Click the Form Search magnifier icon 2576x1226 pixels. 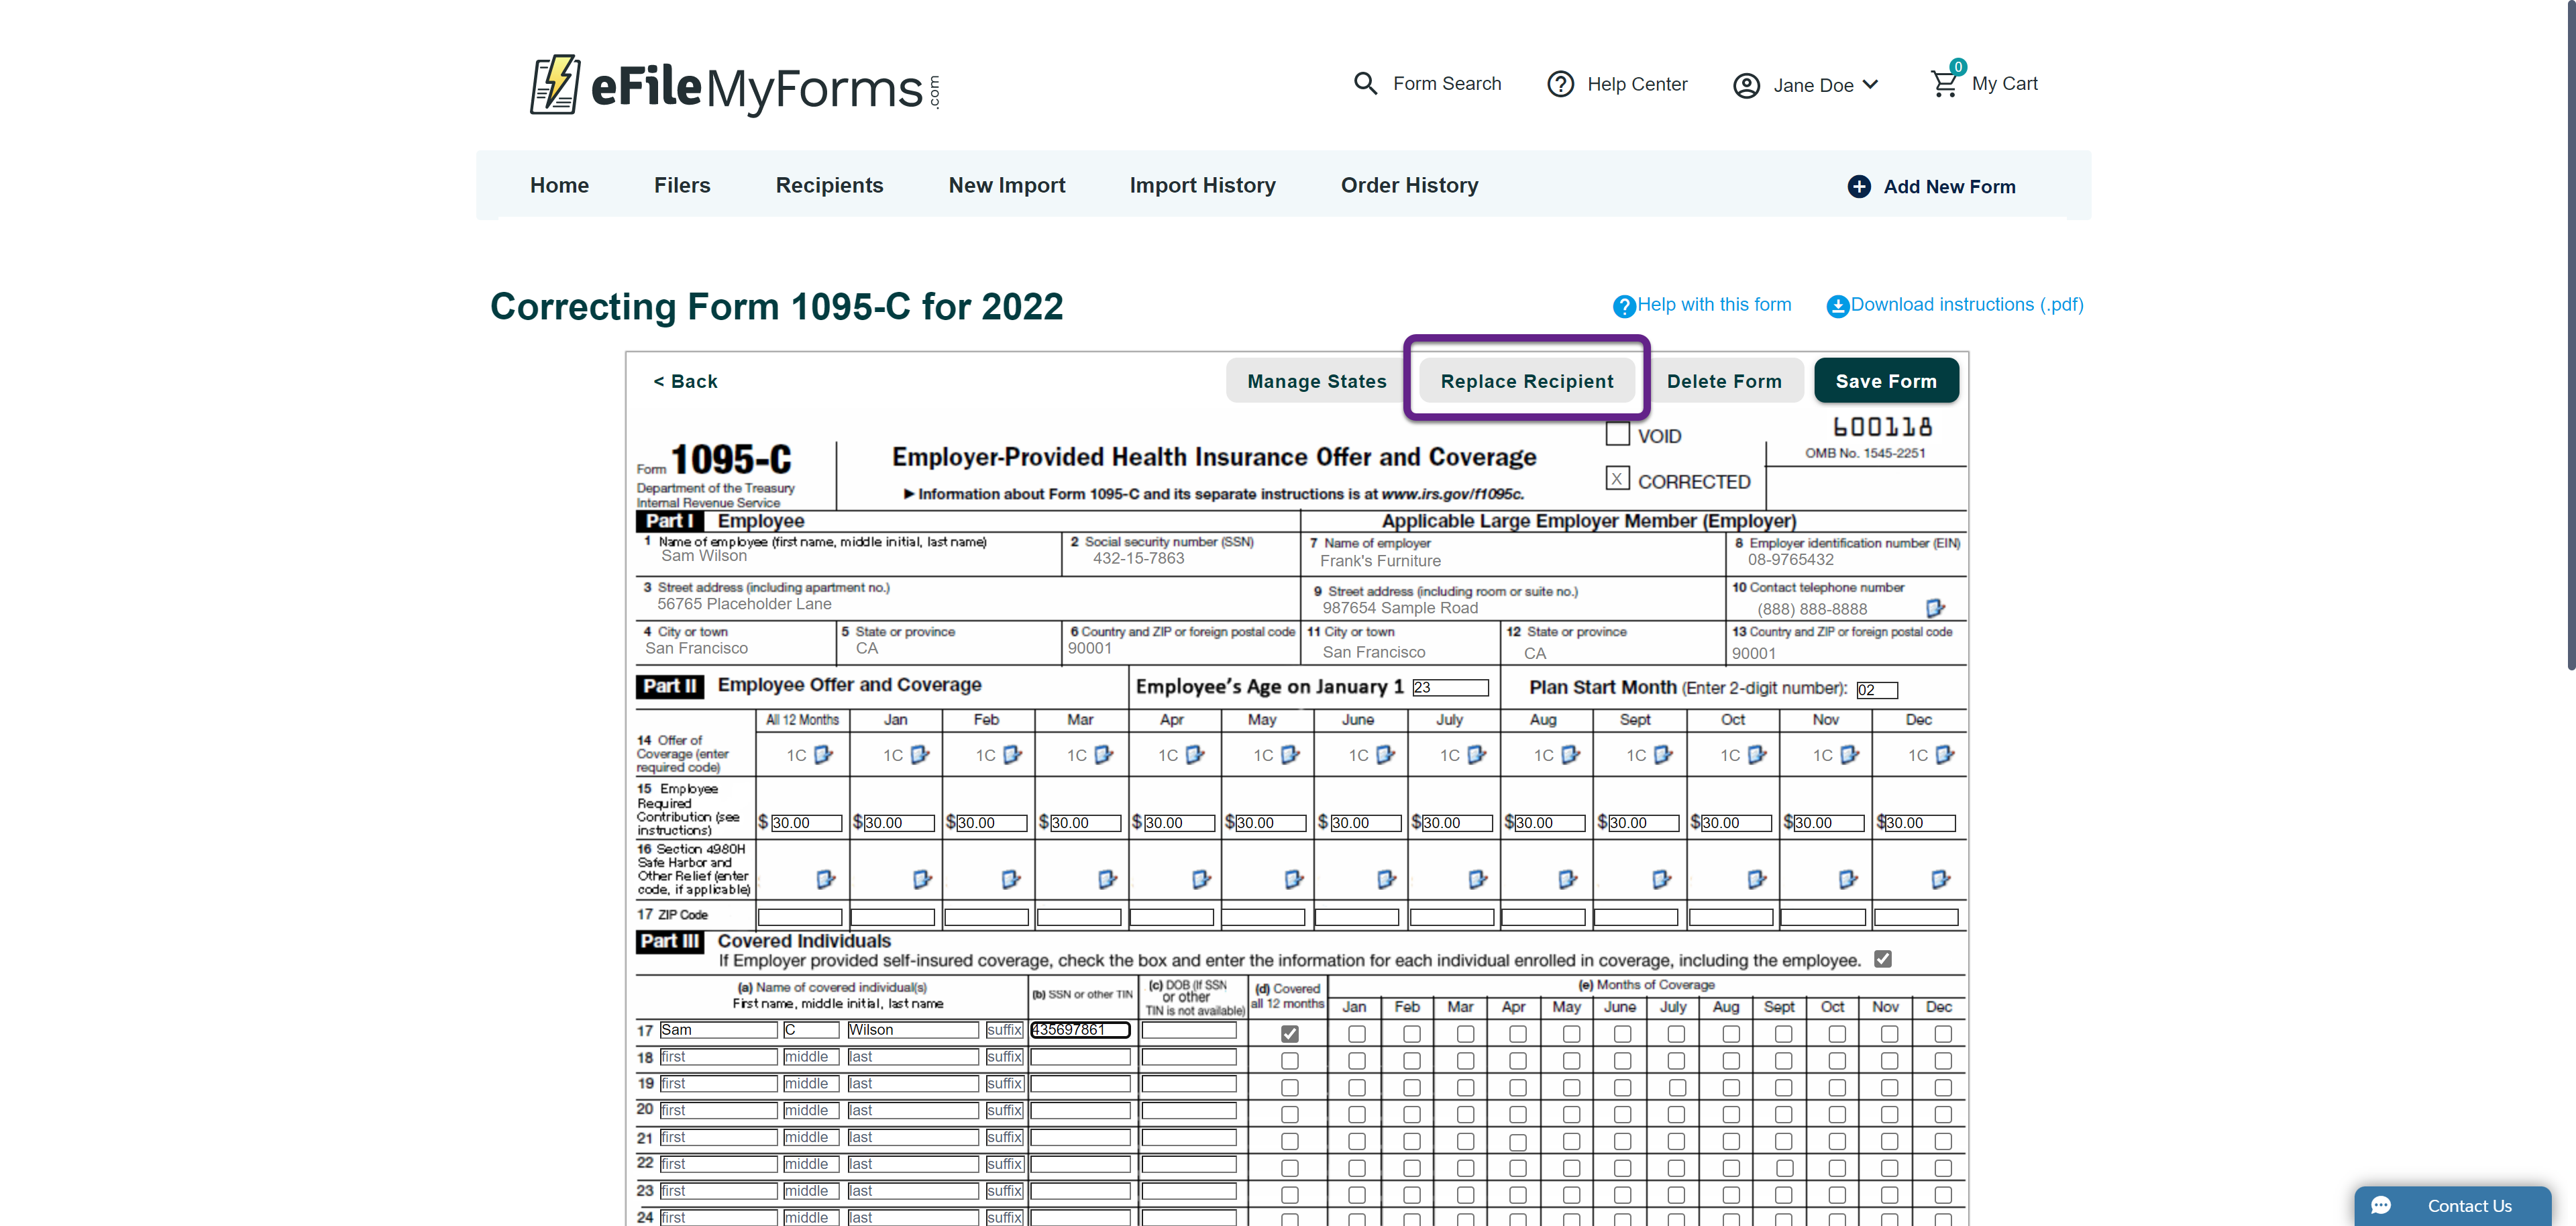click(x=1365, y=83)
